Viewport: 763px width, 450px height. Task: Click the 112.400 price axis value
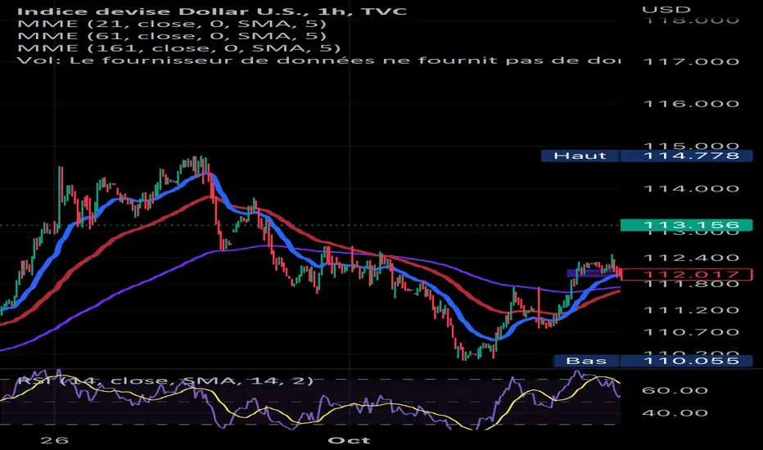692,258
